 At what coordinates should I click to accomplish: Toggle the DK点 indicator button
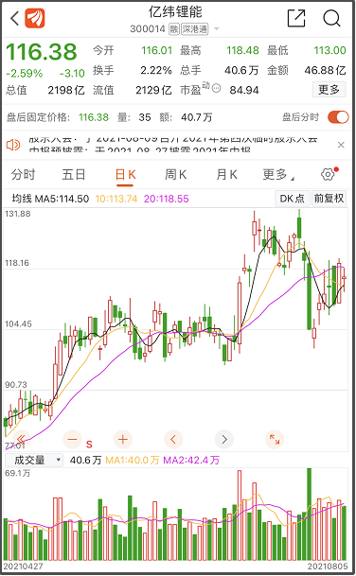tap(293, 199)
